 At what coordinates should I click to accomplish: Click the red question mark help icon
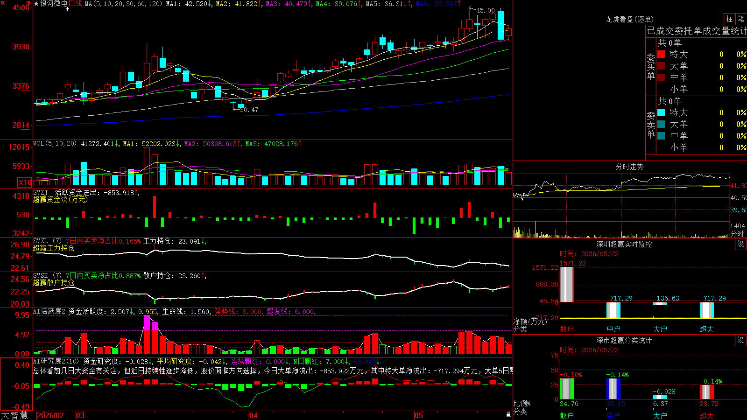(x=29, y=4)
